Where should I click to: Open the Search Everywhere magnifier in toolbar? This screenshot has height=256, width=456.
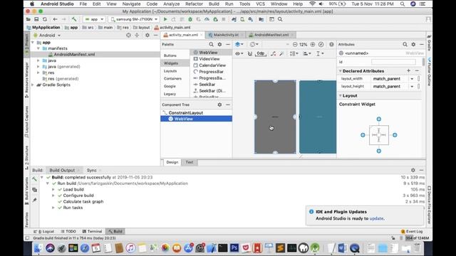(280, 19)
